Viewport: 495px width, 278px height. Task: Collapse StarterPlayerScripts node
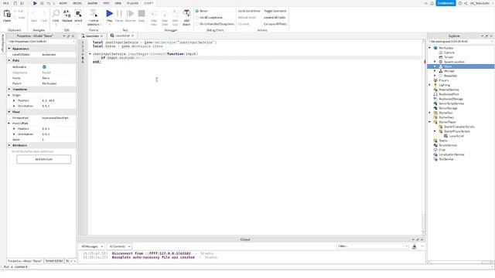click(x=435, y=131)
